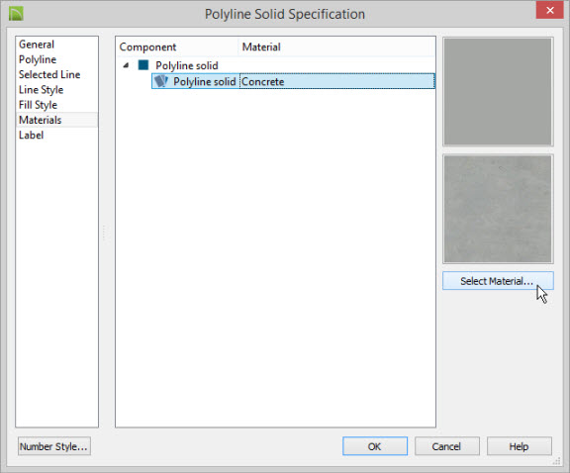The image size is (570, 473).
Task: Open the Selected Line panel
Action: (x=49, y=74)
